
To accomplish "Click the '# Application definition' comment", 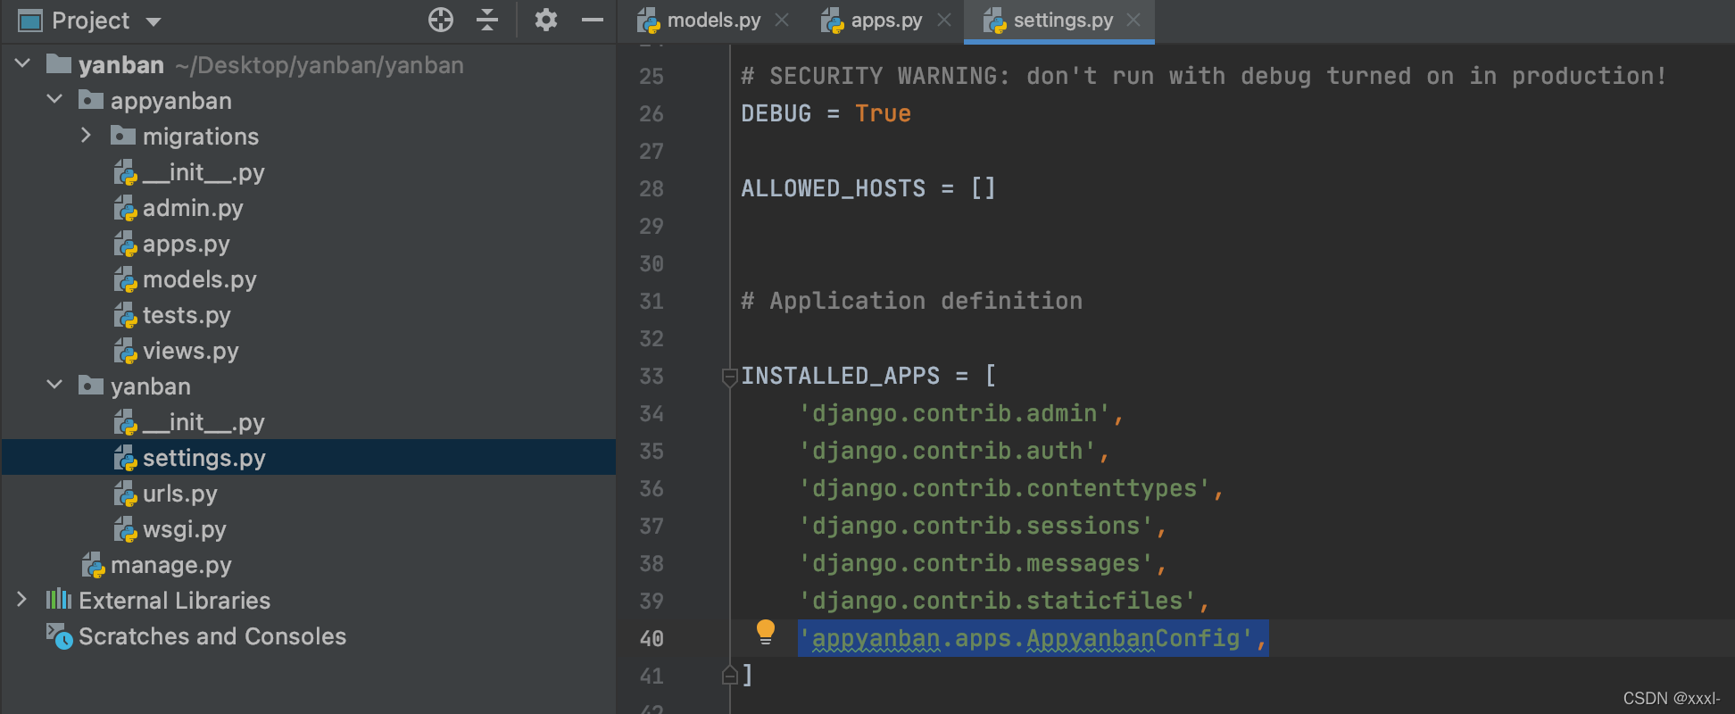I will click(912, 302).
